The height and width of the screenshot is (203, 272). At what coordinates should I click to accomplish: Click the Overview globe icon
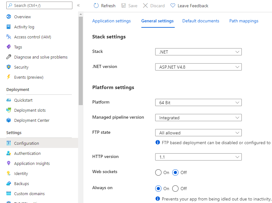pyautogui.click(x=9, y=17)
